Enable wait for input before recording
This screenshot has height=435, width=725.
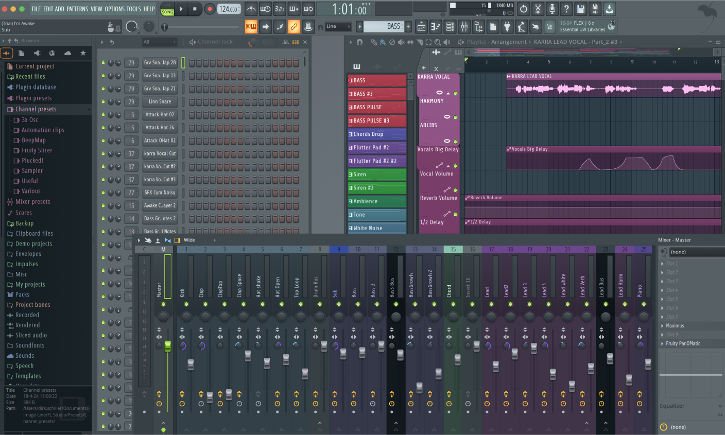click(x=265, y=9)
